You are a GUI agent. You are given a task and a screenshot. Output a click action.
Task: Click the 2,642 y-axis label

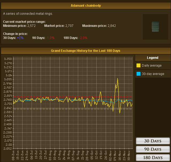(8, 108)
